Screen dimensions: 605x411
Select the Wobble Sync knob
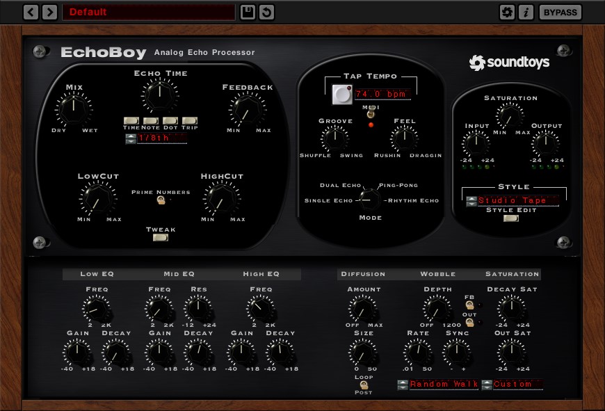(x=456, y=353)
